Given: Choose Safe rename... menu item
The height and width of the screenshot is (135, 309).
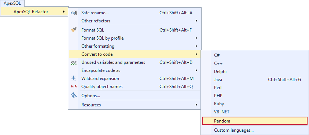Looking at the screenshot, I should pyautogui.click(x=135, y=13).
